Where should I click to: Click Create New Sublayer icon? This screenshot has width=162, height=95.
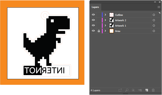coord(140,90)
